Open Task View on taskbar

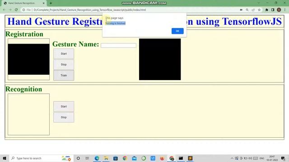87,158
